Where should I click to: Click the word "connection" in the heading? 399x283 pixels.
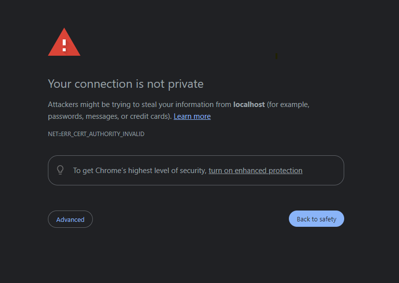[105, 84]
